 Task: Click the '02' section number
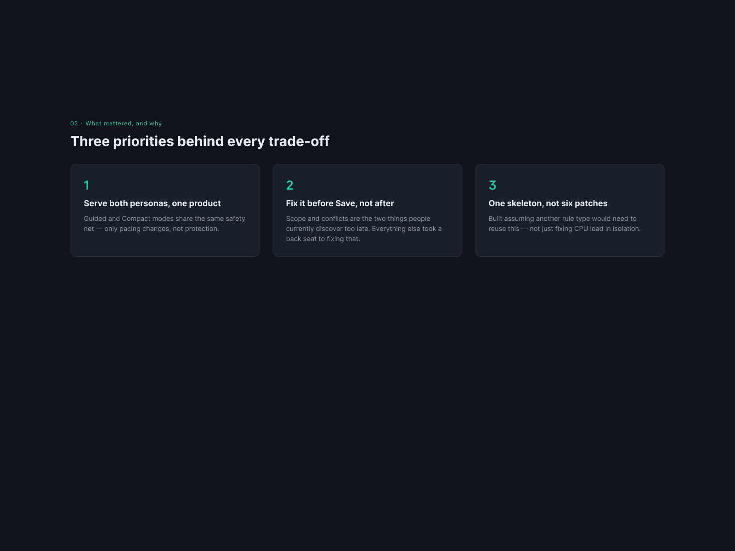point(74,124)
